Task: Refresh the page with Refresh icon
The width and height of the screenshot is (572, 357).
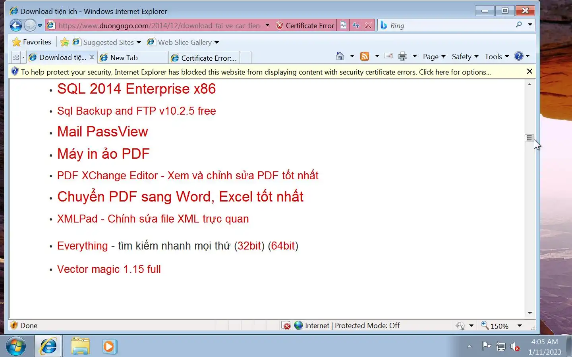Action: [x=356, y=26]
